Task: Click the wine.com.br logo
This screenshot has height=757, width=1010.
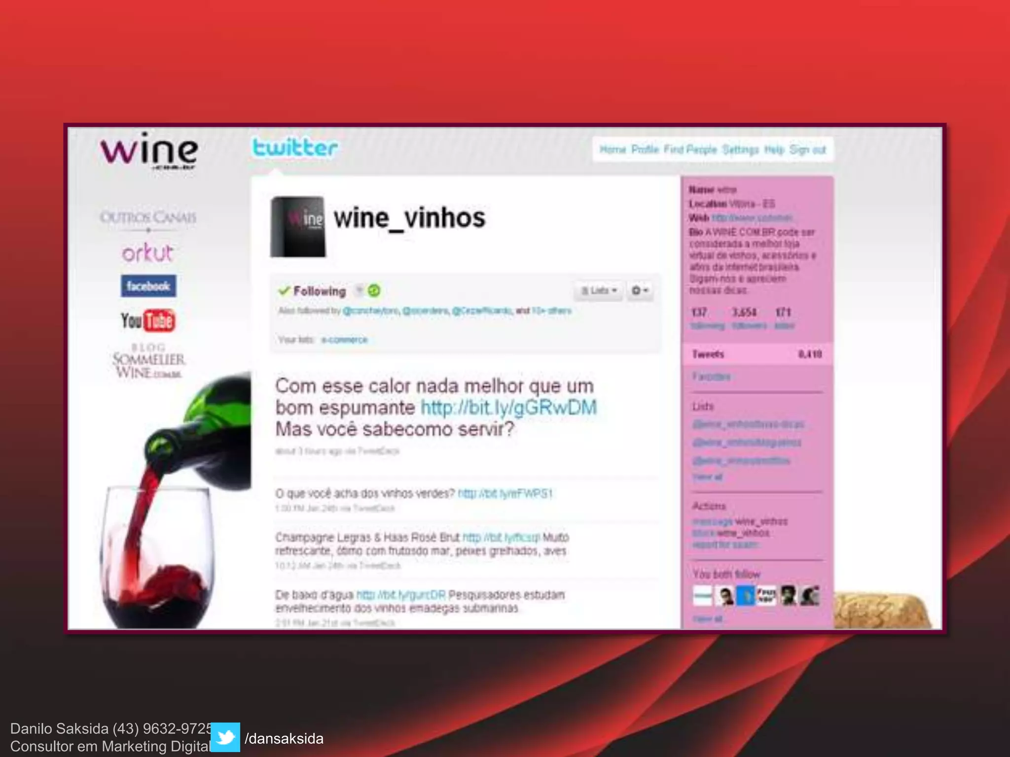Action: coord(149,151)
